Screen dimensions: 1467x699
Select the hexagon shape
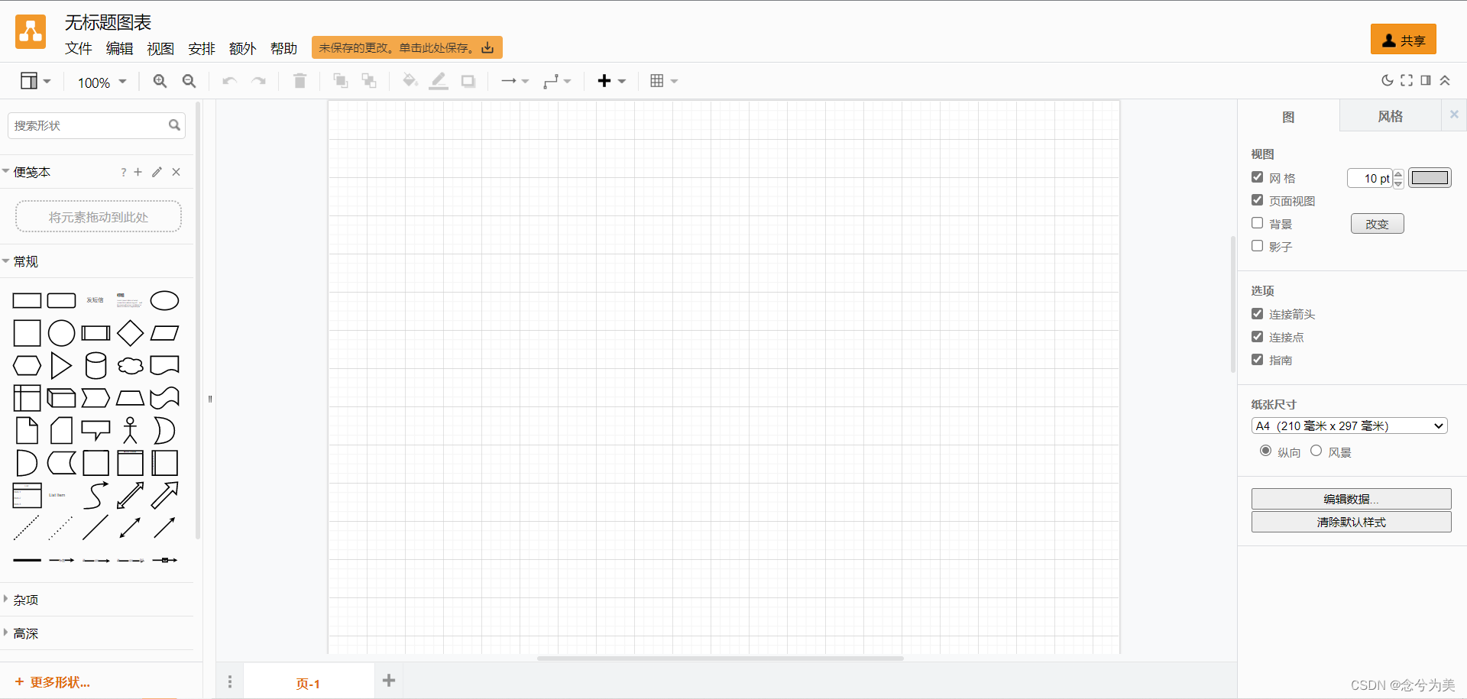coord(27,365)
